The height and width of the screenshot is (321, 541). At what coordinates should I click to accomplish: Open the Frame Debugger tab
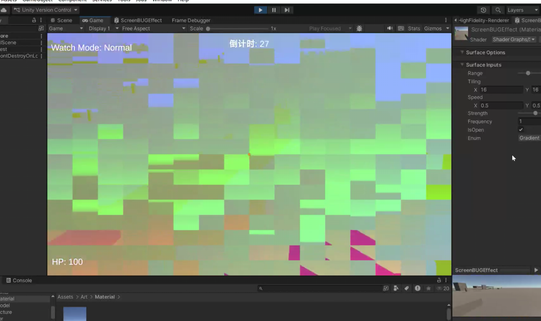click(x=191, y=20)
